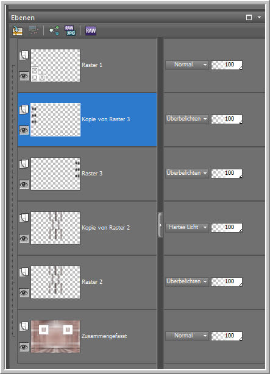The width and height of the screenshot is (270, 374).
Task: Click the layer type icon on Raster 2
Action: (x=24, y=272)
